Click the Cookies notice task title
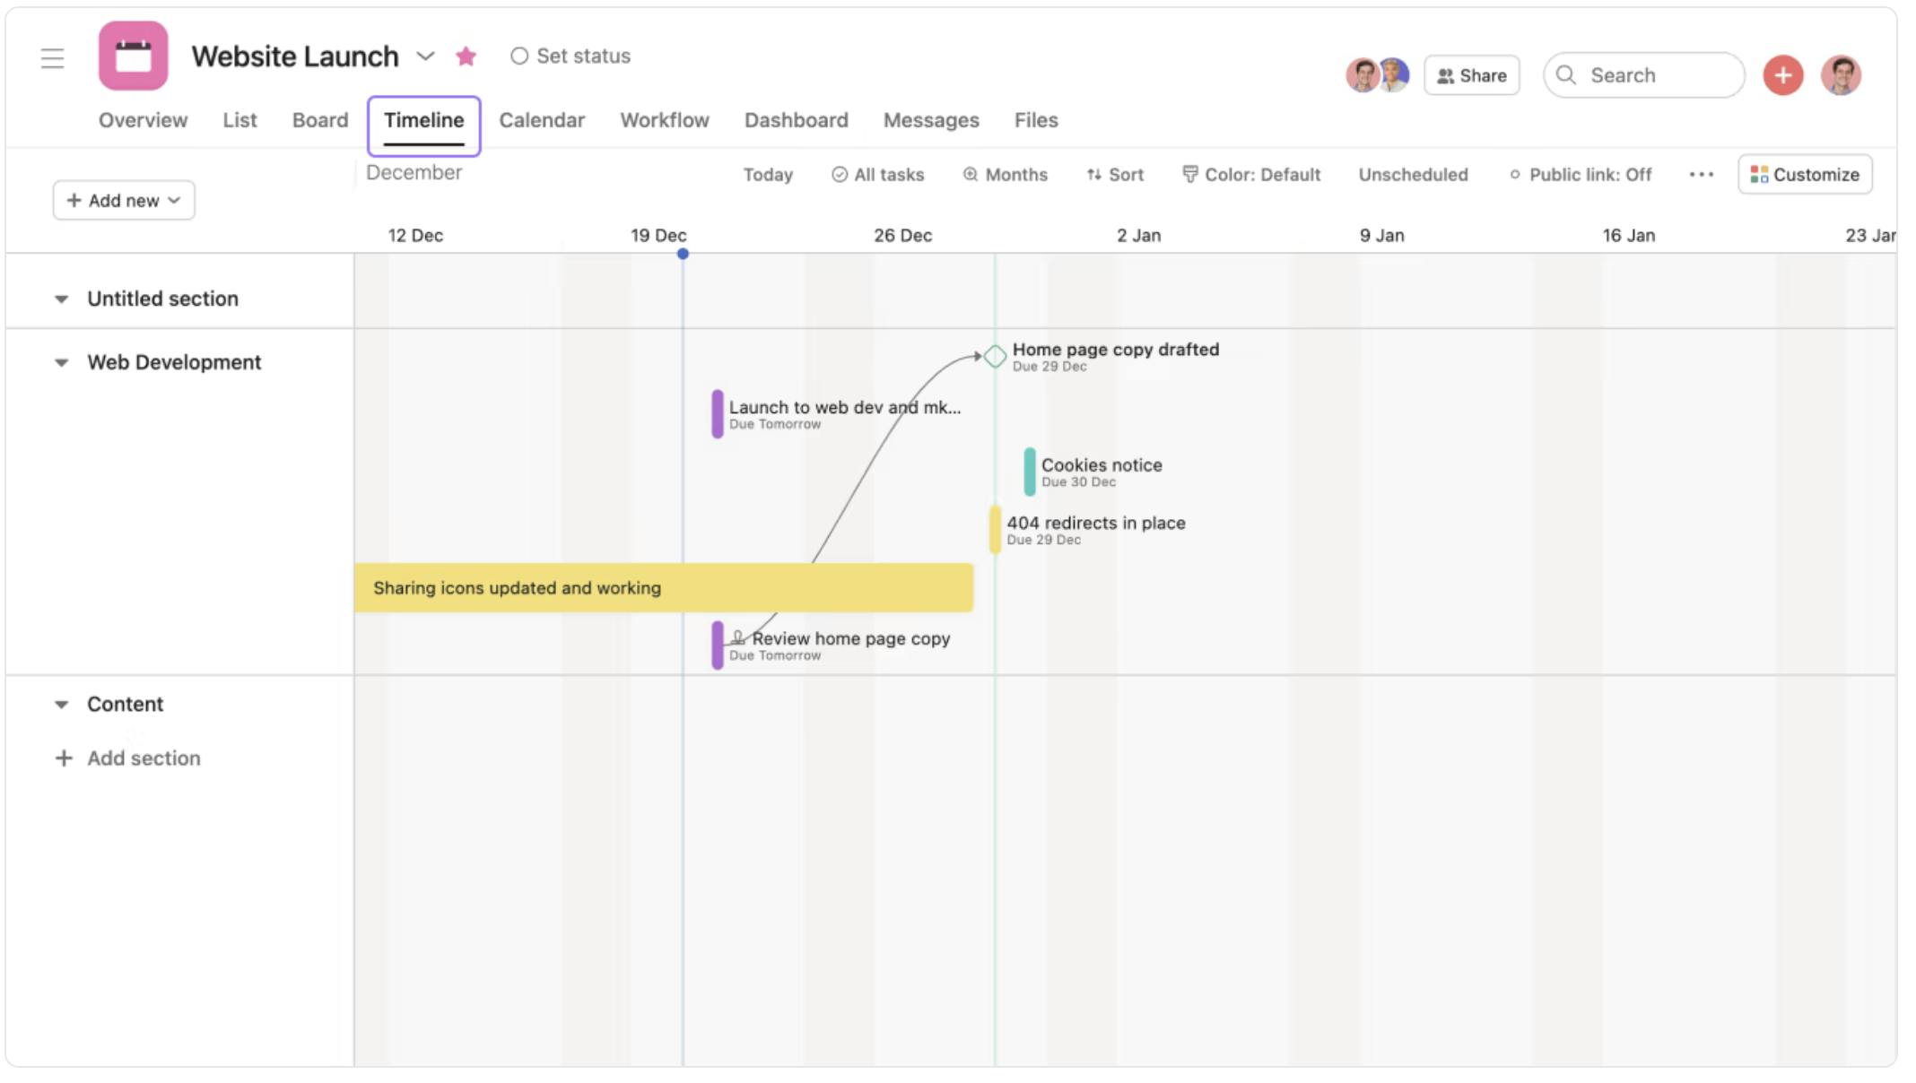 (x=1102, y=464)
